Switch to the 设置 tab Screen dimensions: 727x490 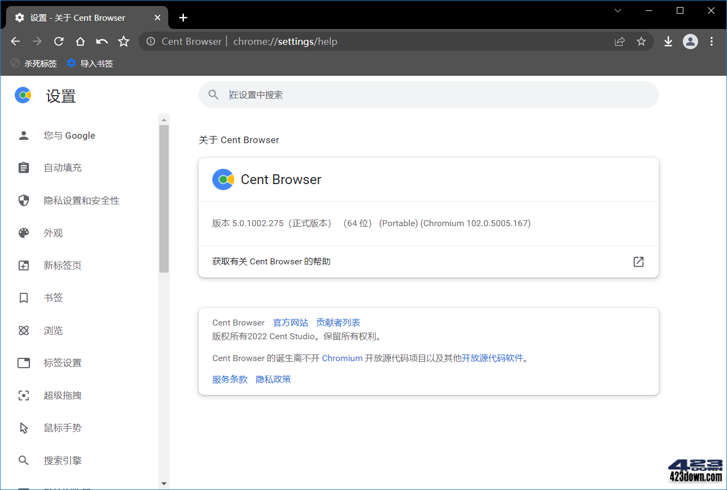click(82, 17)
